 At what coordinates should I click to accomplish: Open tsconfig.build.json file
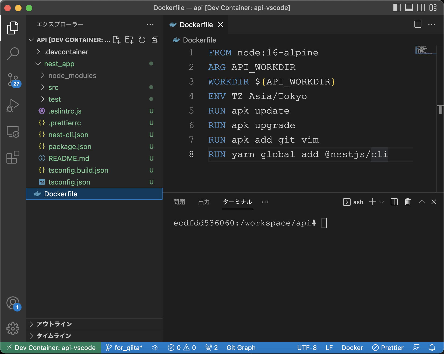(94, 170)
